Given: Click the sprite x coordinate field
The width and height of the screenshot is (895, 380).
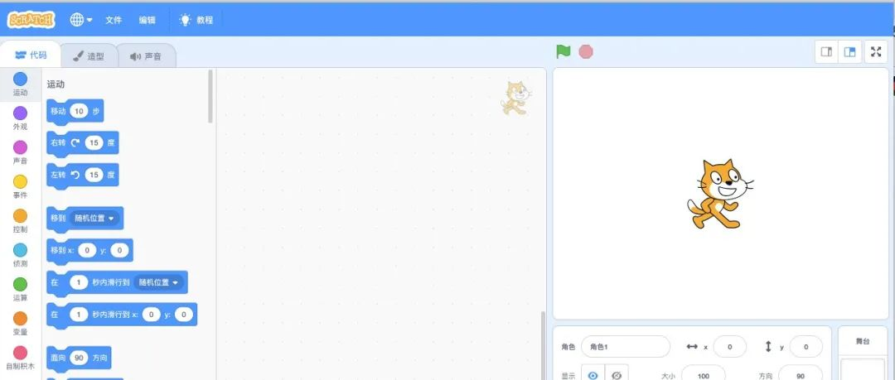Looking at the screenshot, I should (729, 346).
